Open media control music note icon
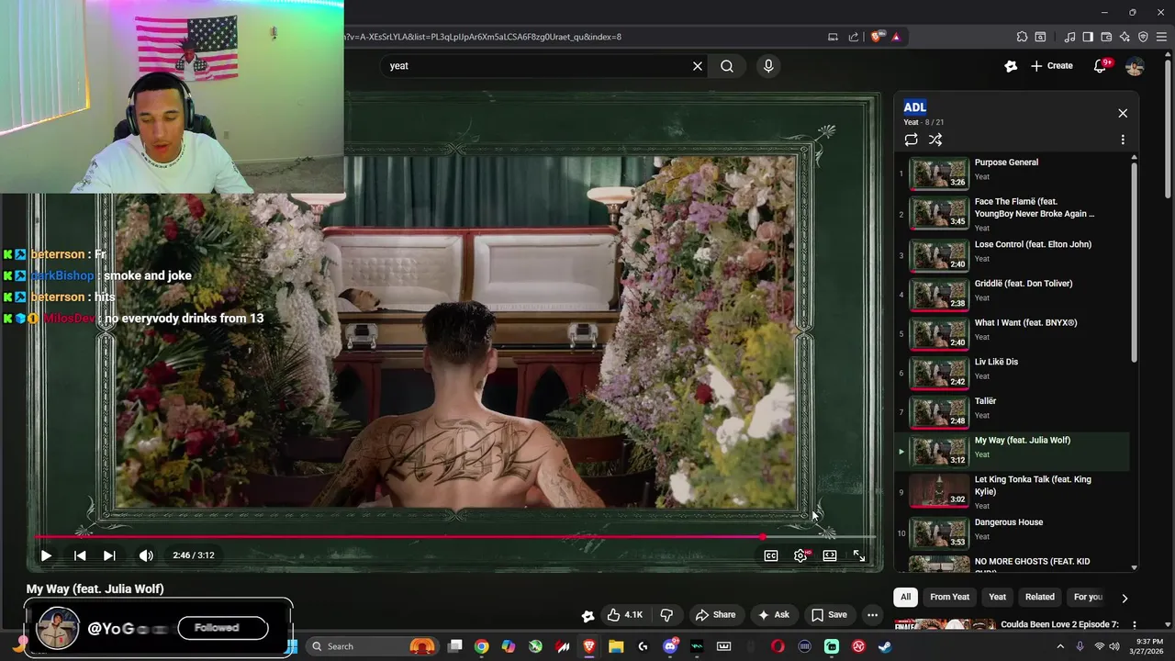Screen dimensions: 1175x661 coord(1069,37)
